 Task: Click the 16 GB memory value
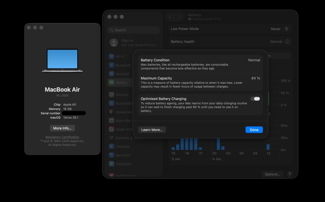click(67, 109)
